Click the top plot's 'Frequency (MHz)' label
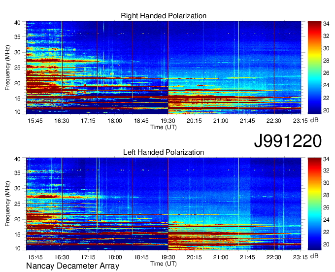This screenshot has width=335, height=272. [x=7, y=68]
